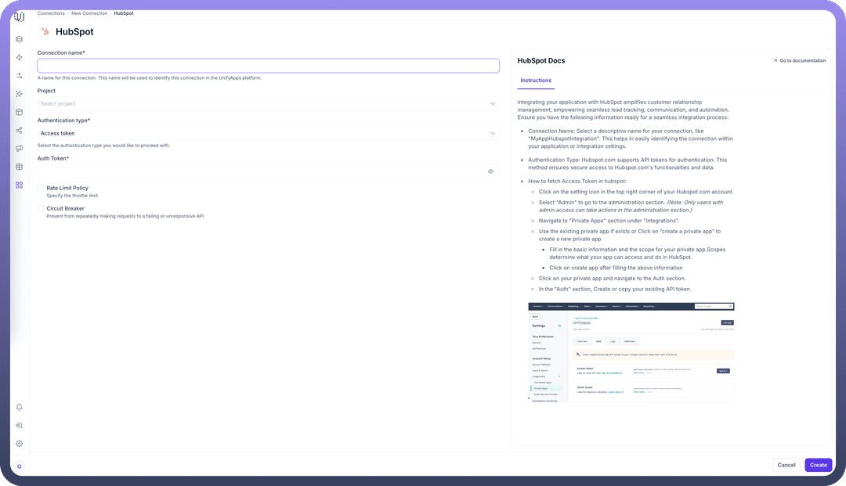
Task: Go to Connections in the breadcrumb
Action: [x=51, y=13]
